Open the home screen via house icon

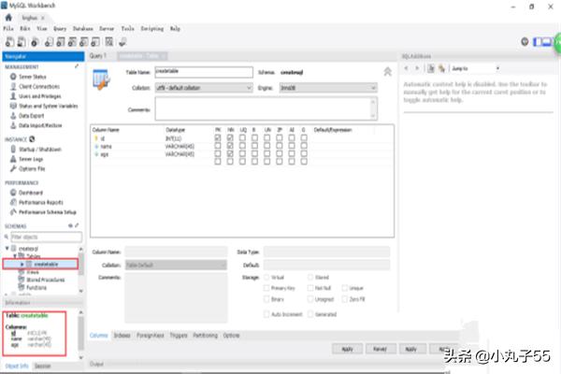(8, 17)
